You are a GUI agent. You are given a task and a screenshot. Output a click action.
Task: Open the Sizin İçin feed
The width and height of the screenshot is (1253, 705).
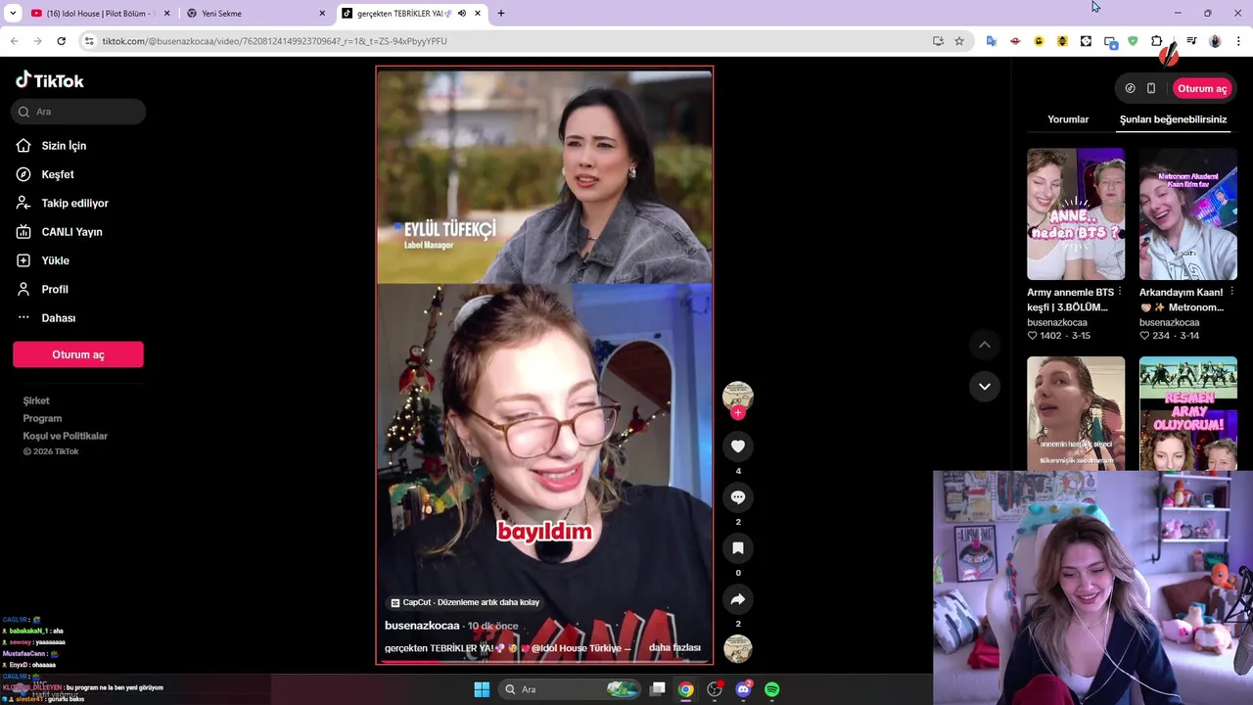click(65, 146)
